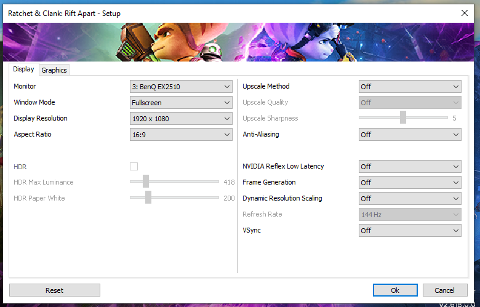Click the Cancel button

click(x=445, y=290)
